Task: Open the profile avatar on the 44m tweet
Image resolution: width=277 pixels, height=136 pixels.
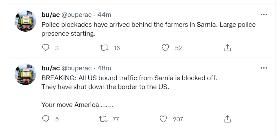Action: [x=25, y=21]
